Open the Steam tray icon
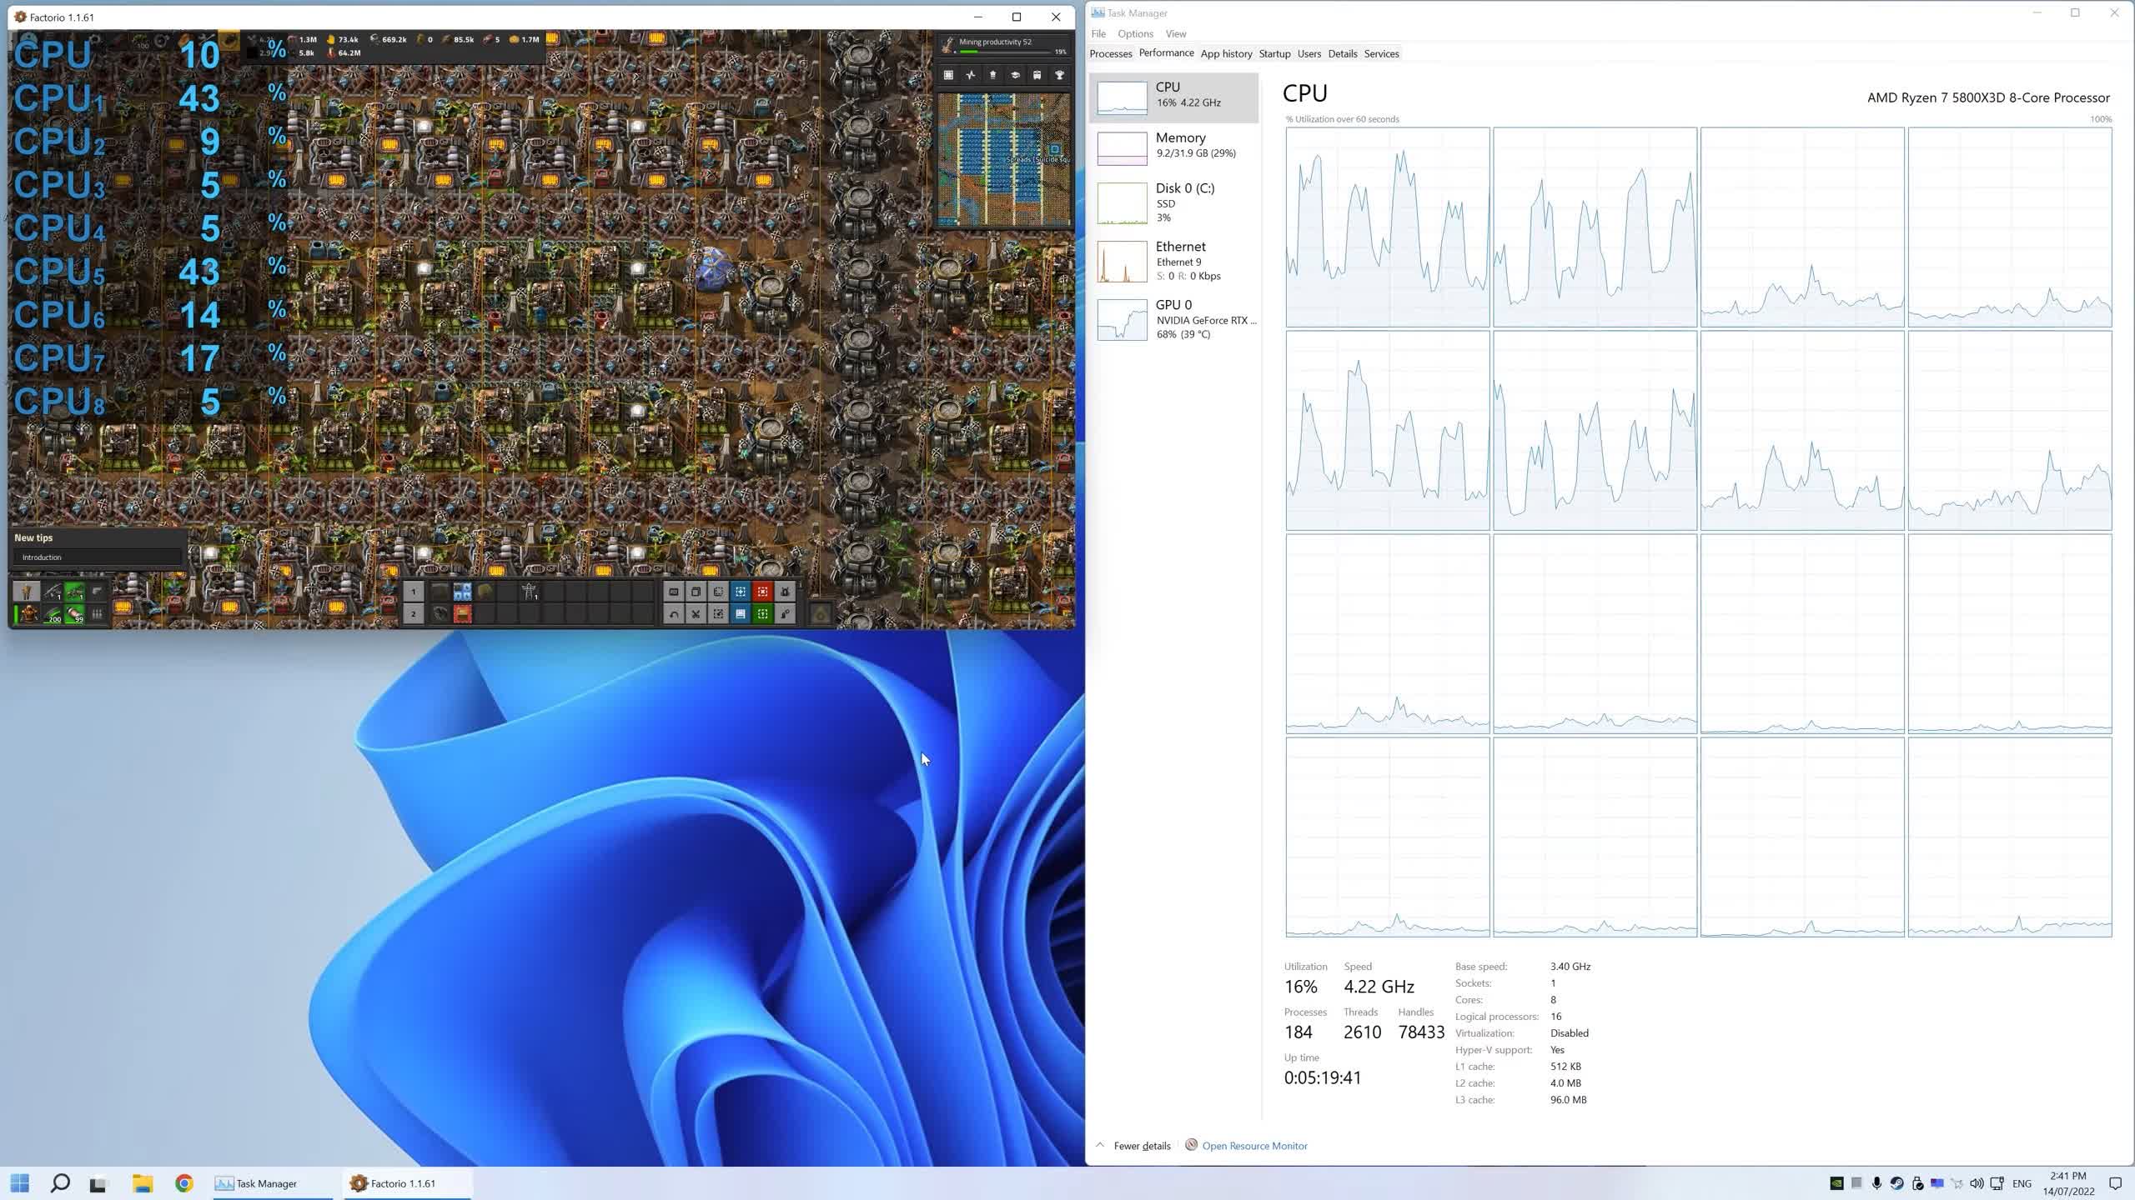Image resolution: width=2135 pixels, height=1200 pixels. [x=1897, y=1183]
